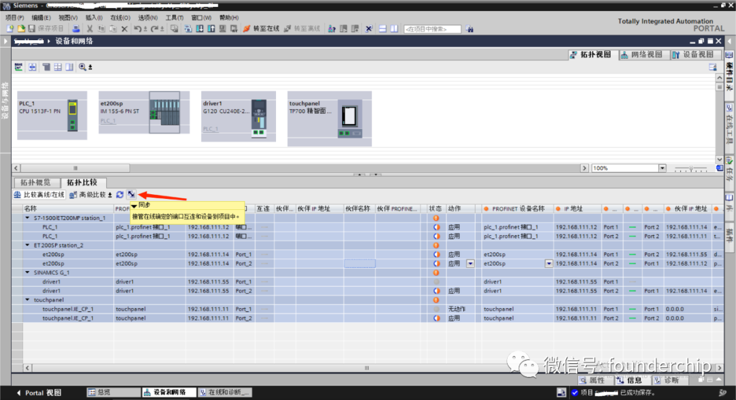
Task: Click the 同步 synchronize icon
Action: [131, 194]
